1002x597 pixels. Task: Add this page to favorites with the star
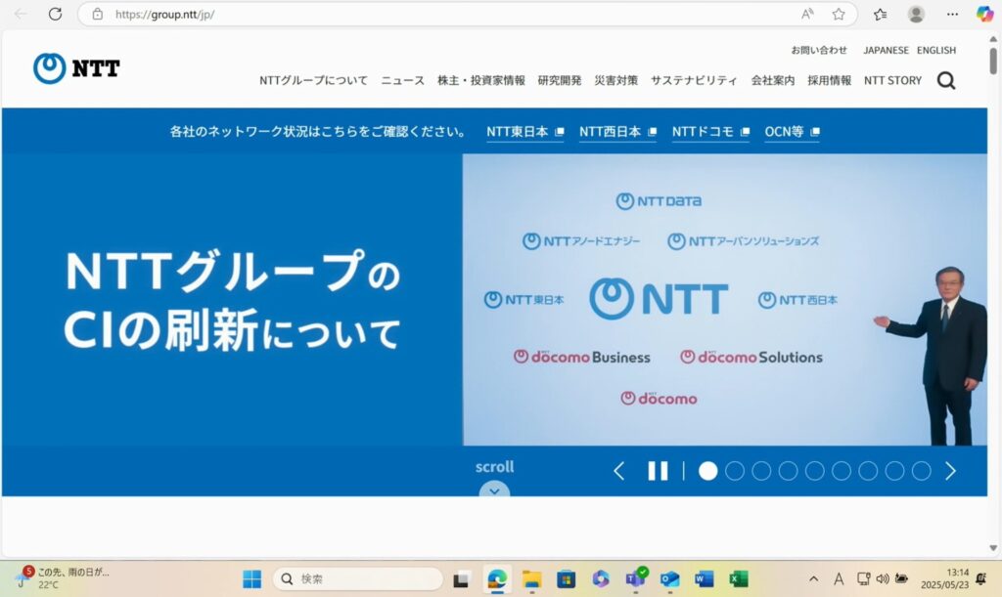click(839, 14)
